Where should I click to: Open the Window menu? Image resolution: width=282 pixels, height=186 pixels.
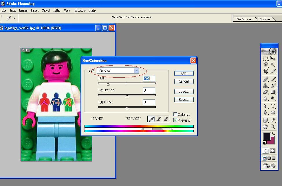(x=80, y=10)
